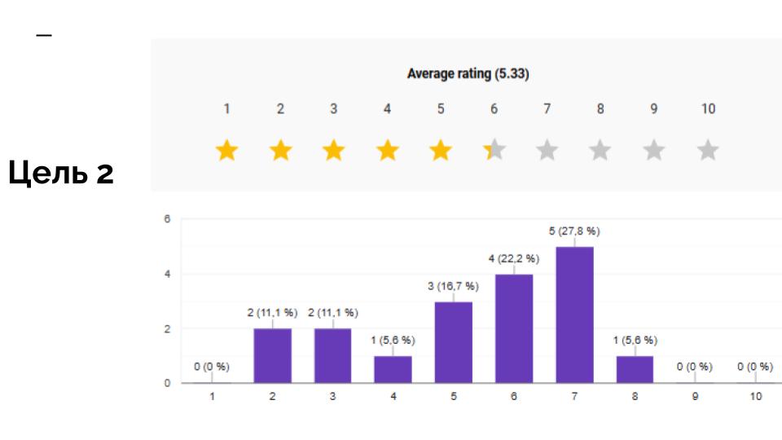782x440 pixels.
Task: Click the first gold rating star
Action: click(x=227, y=150)
